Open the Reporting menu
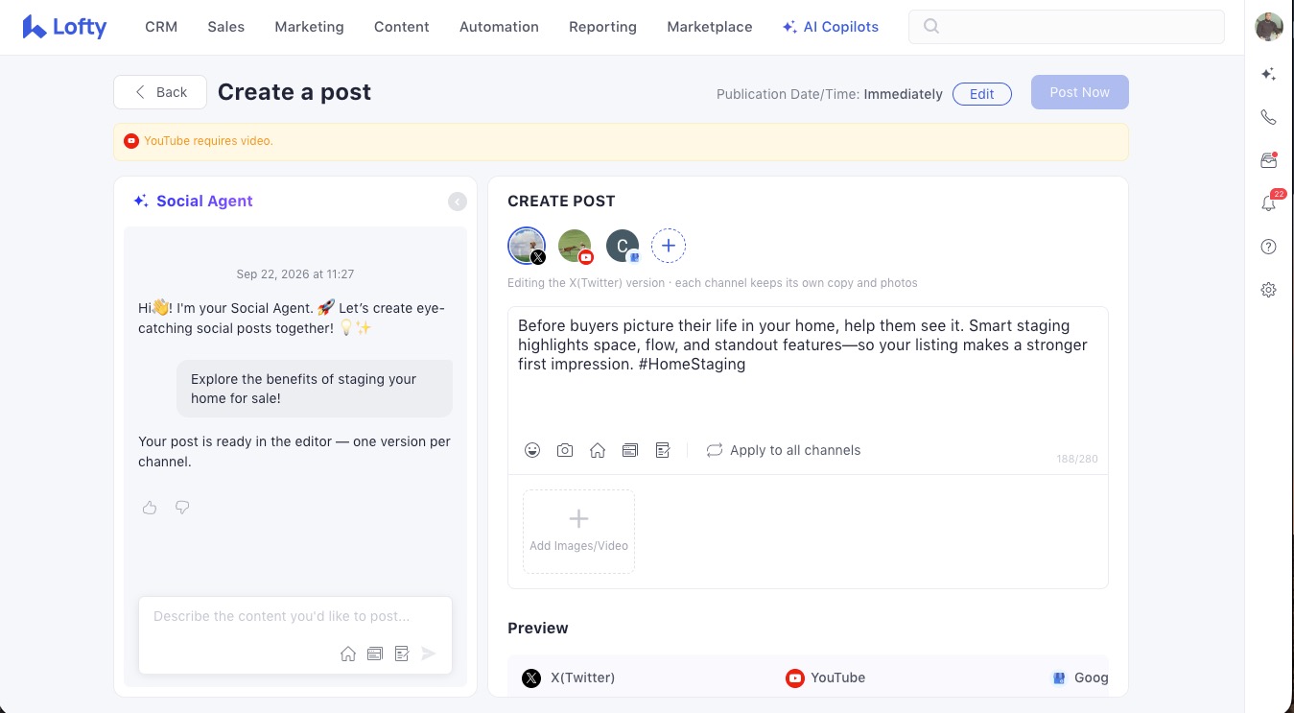The image size is (1294, 713). [602, 27]
